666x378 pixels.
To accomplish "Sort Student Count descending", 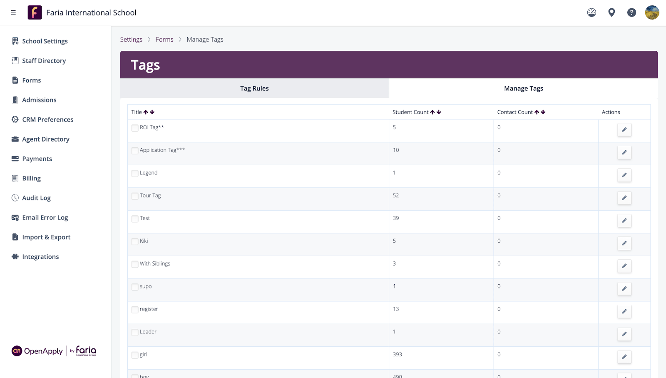I will (x=439, y=112).
